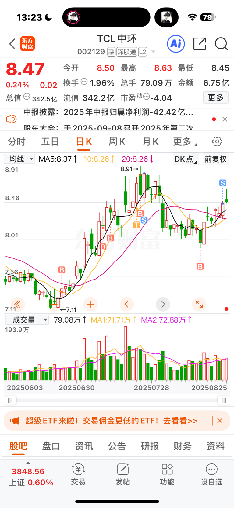The height and width of the screenshot is (508, 234).
Task: Tap 设自选 add to watchlist icon
Action: (x=211, y=474)
